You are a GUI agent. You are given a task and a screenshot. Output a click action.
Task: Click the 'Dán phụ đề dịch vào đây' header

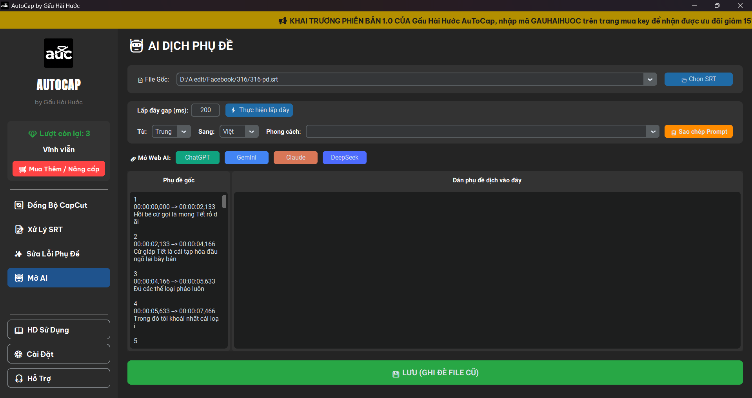coord(487,180)
